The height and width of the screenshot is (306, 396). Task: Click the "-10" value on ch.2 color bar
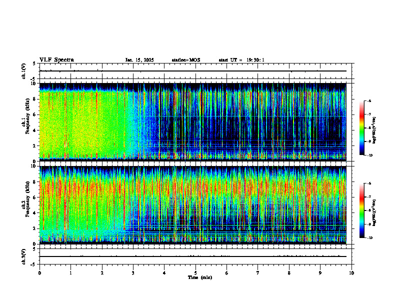tap(369, 238)
